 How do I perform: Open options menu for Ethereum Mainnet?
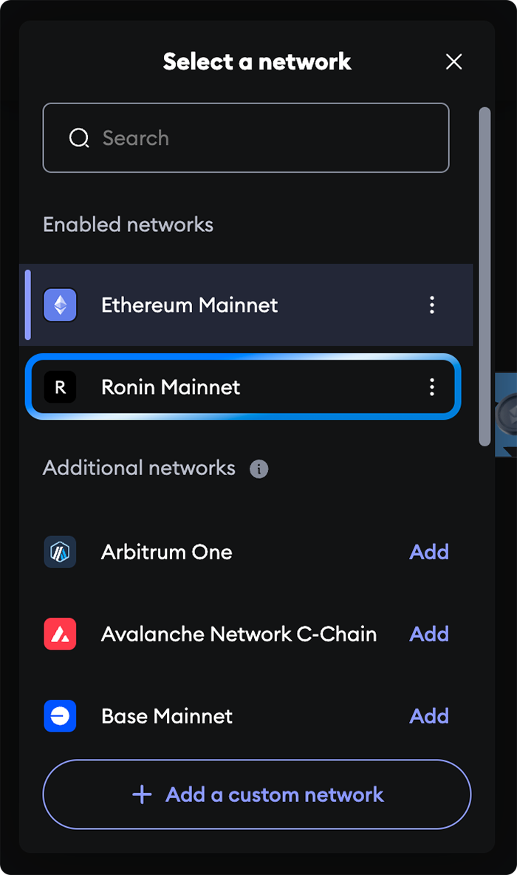coord(431,304)
